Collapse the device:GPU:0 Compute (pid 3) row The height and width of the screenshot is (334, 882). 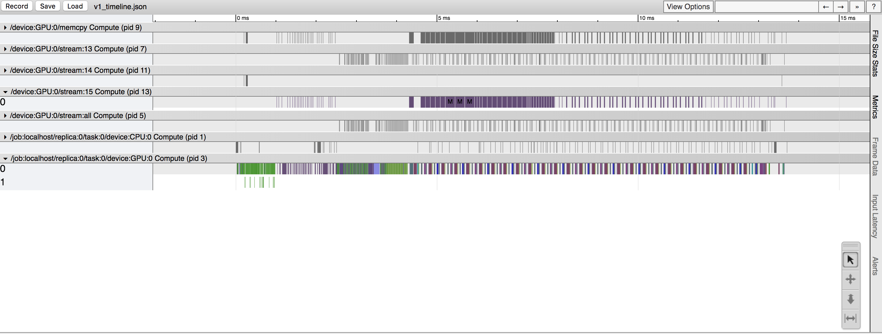pyautogui.click(x=5, y=158)
